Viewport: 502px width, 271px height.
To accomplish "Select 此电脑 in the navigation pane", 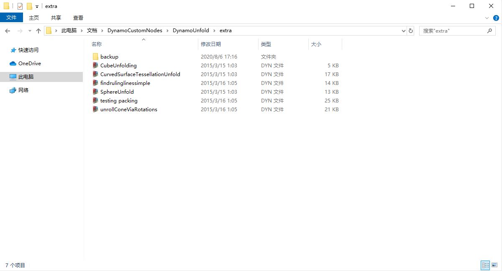I will pyautogui.click(x=26, y=77).
